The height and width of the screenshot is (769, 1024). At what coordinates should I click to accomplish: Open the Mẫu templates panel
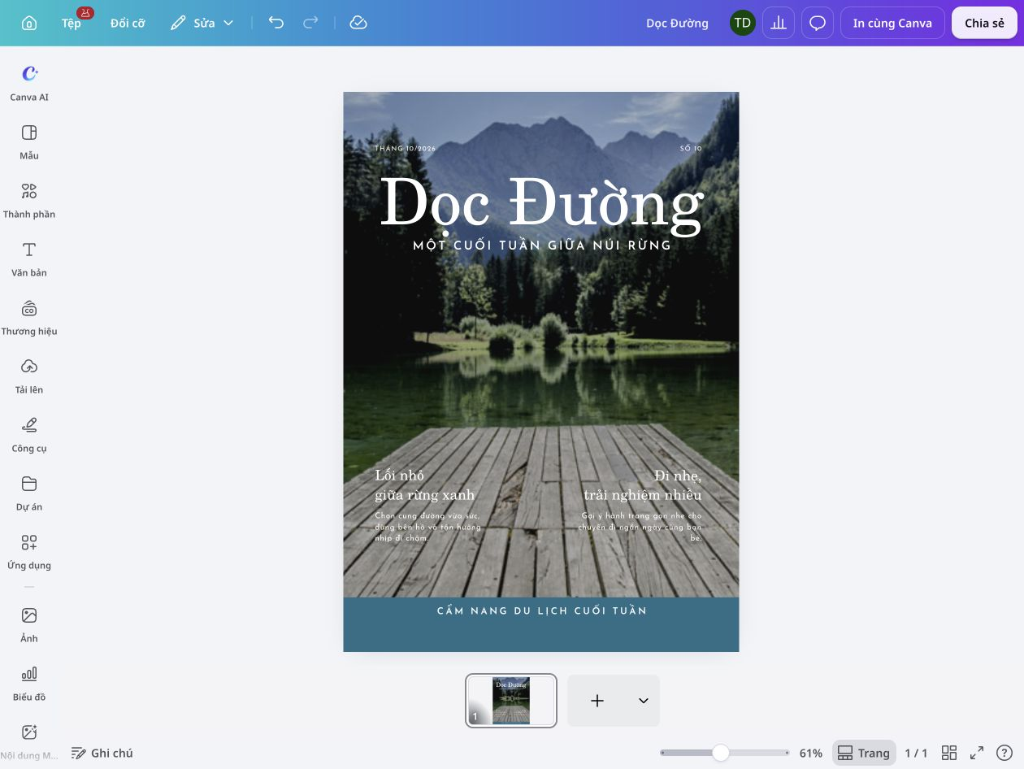[29, 142]
